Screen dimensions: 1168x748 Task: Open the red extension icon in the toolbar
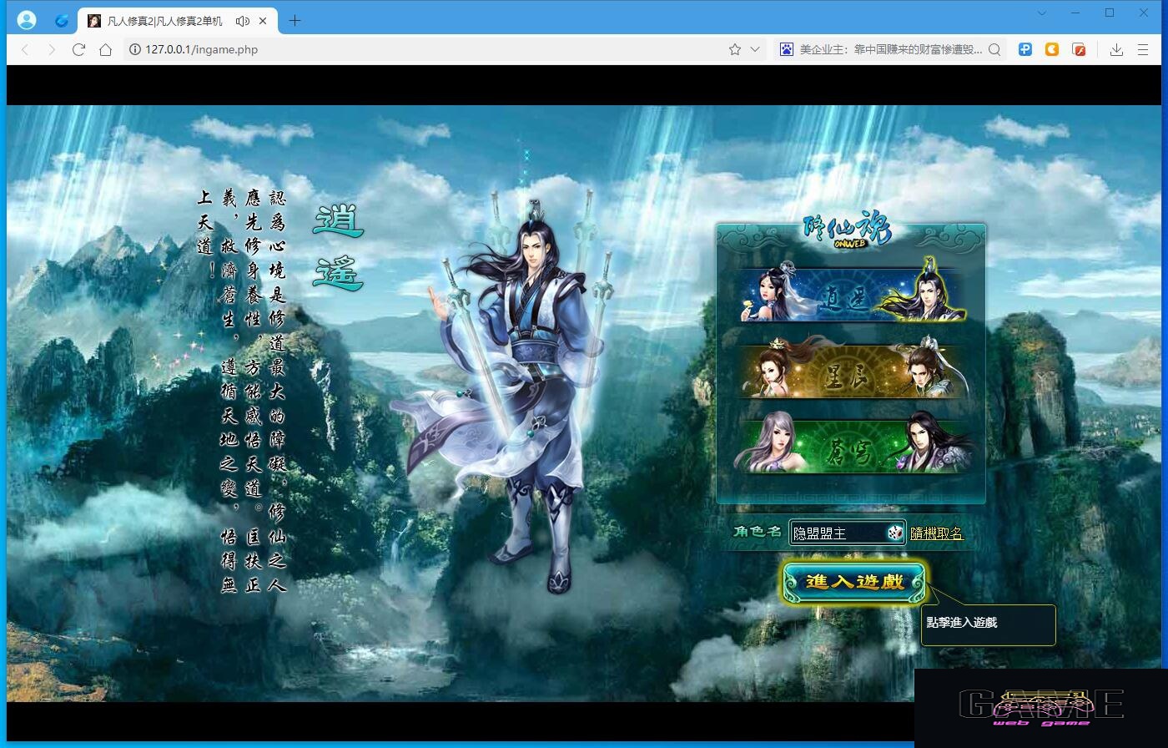coord(1079,49)
